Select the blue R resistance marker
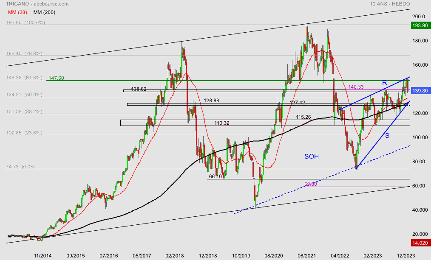Viewport: 431px width, 260px height. [x=385, y=83]
